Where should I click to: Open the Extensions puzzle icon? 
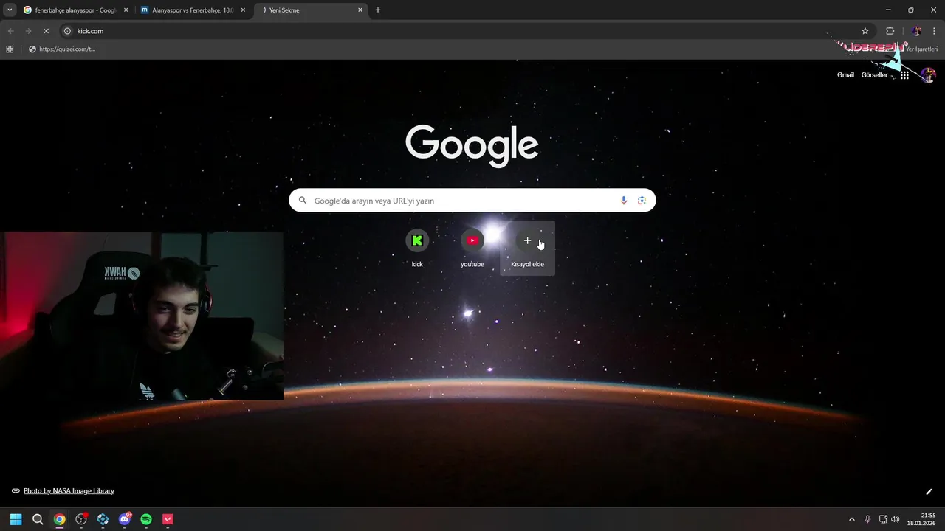[890, 31]
